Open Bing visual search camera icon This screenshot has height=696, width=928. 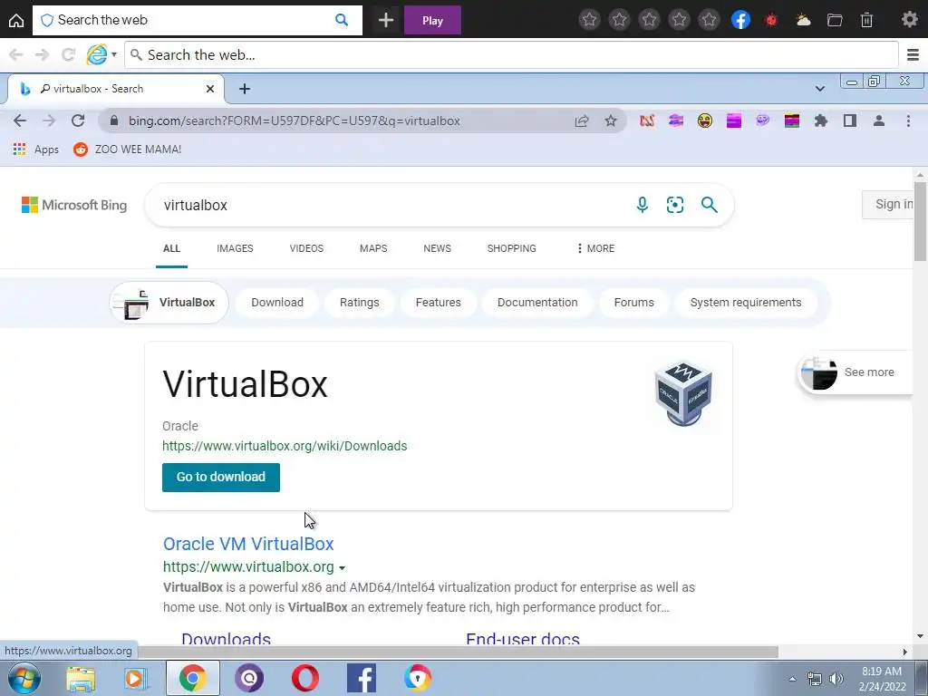click(x=675, y=205)
